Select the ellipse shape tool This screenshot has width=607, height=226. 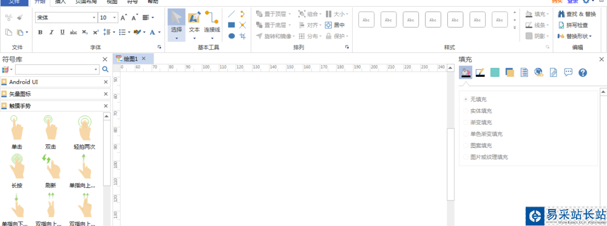coord(231,36)
